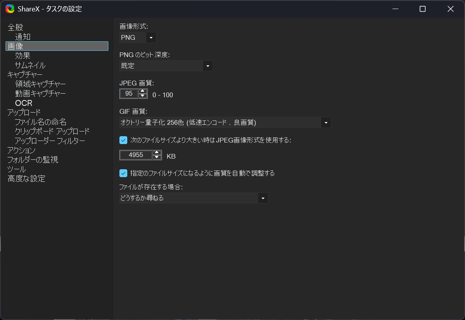
Task: Open the 画像形式 PNG dropdown
Action: pyautogui.click(x=151, y=38)
